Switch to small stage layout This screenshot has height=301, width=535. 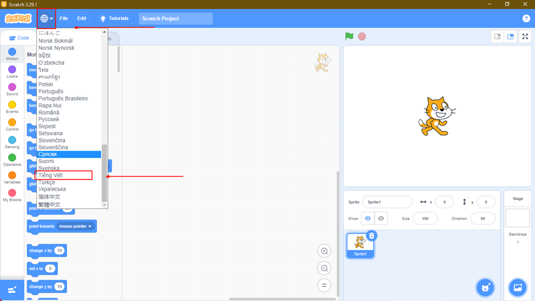(497, 36)
